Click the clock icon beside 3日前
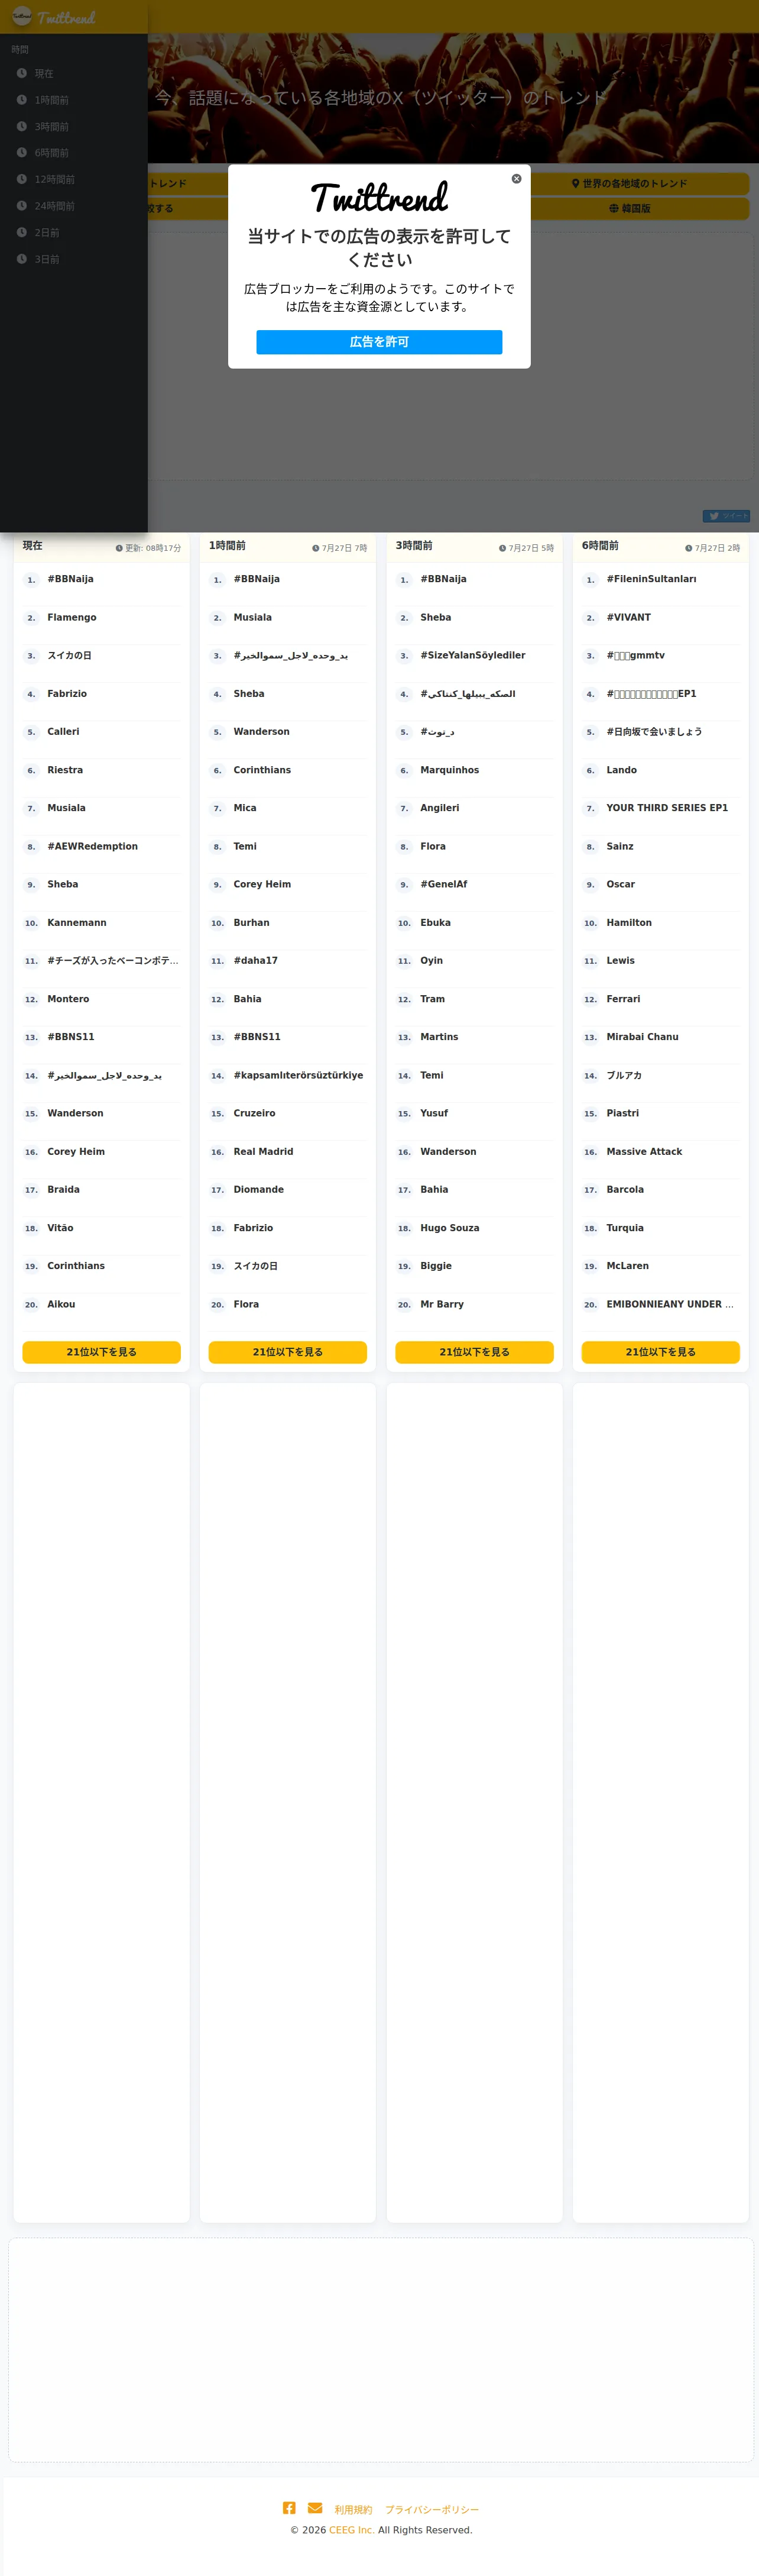The image size is (759, 2576). pos(22,259)
